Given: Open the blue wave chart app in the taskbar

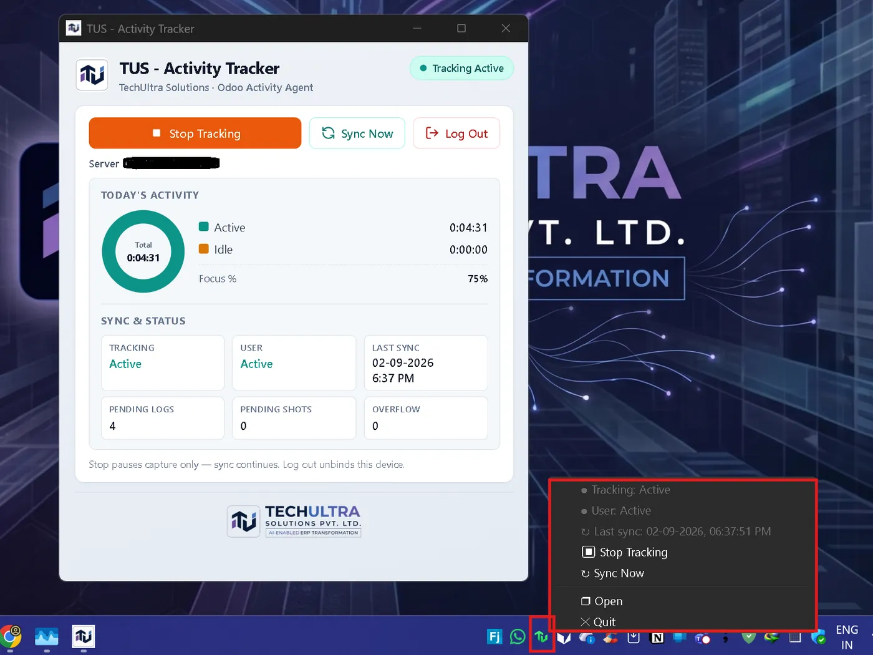Looking at the screenshot, I should coord(47,637).
